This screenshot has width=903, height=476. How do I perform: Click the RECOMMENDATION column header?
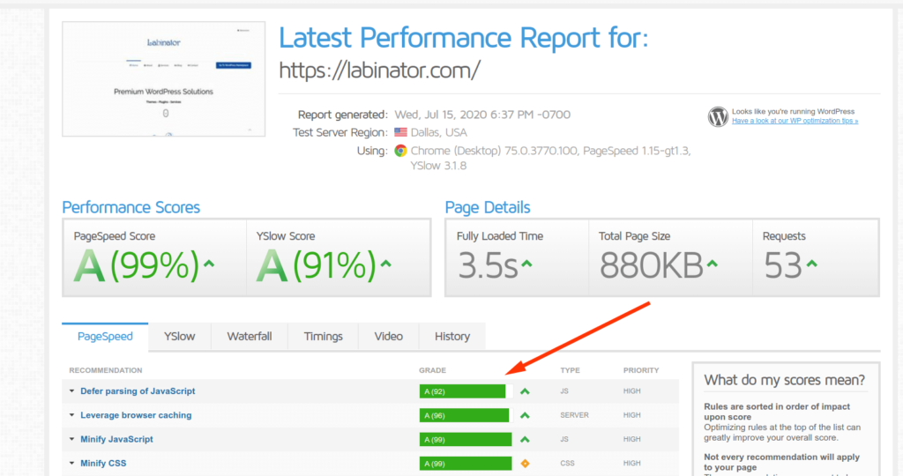tap(106, 370)
